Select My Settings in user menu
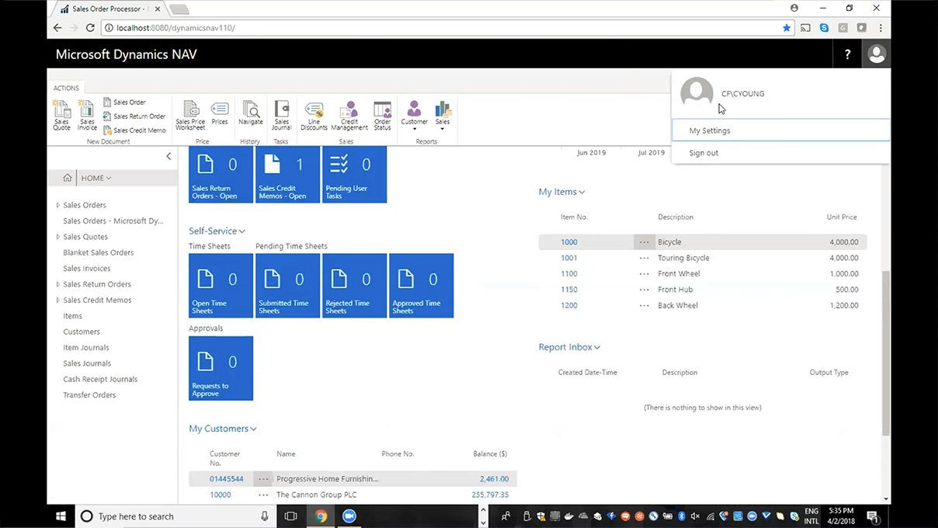938x528 pixels. pos(781,130)
